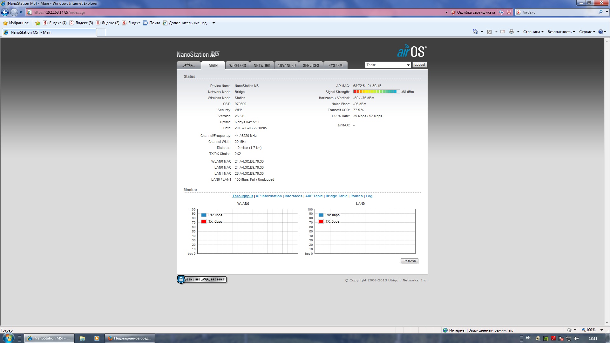Open the Print dropdown arrow

point(518,32)
